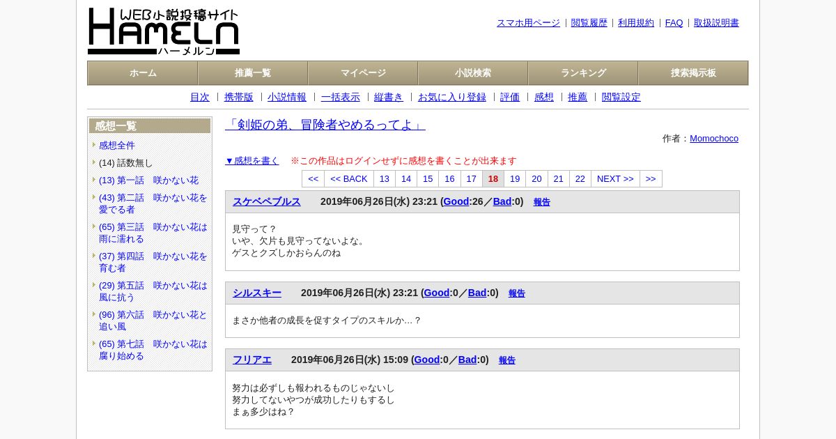
Task: Open 一括表示 sub-menu link
Action: (x=341, y=97)
